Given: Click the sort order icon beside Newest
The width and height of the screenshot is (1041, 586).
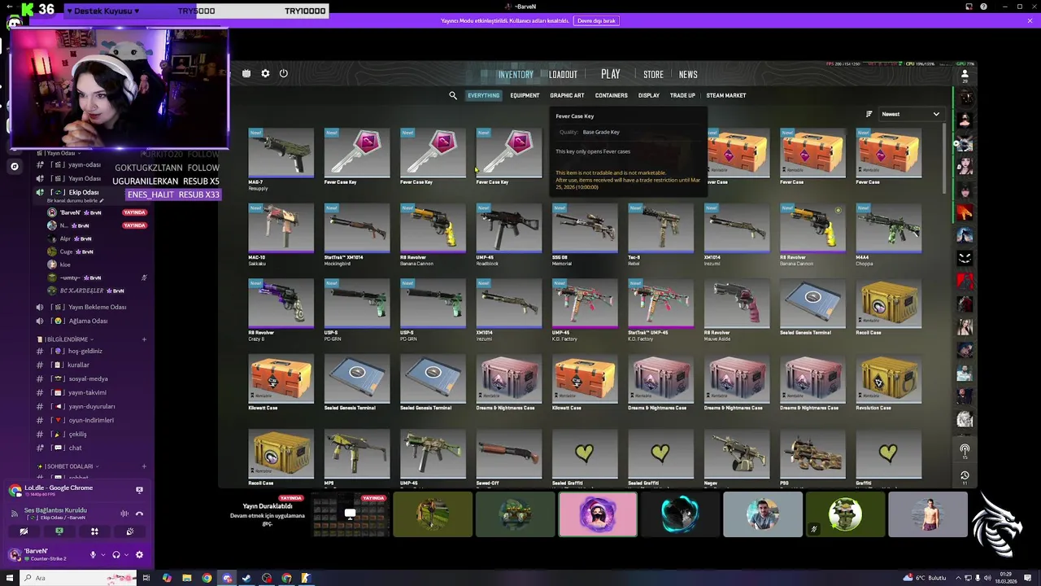Looking at the screenshot, I should (x=869, y=114).
